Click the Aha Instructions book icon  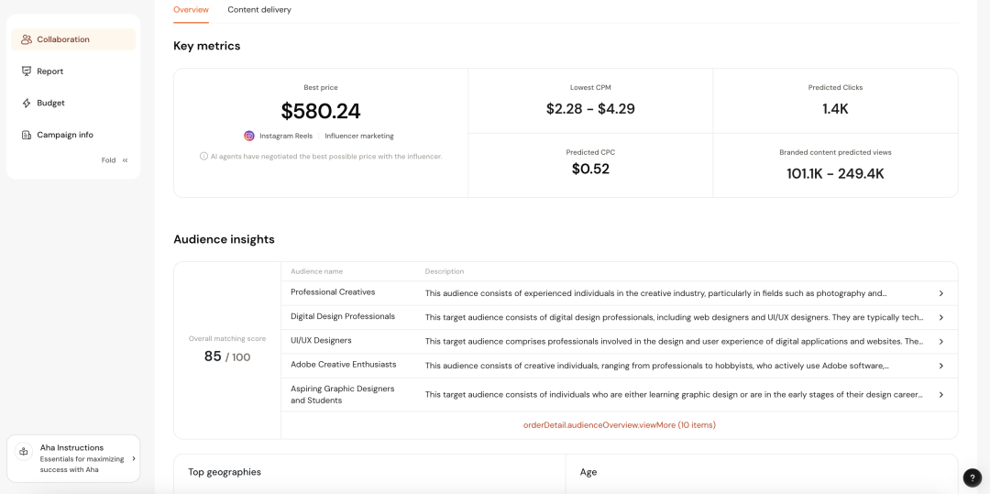pos(24,452)
